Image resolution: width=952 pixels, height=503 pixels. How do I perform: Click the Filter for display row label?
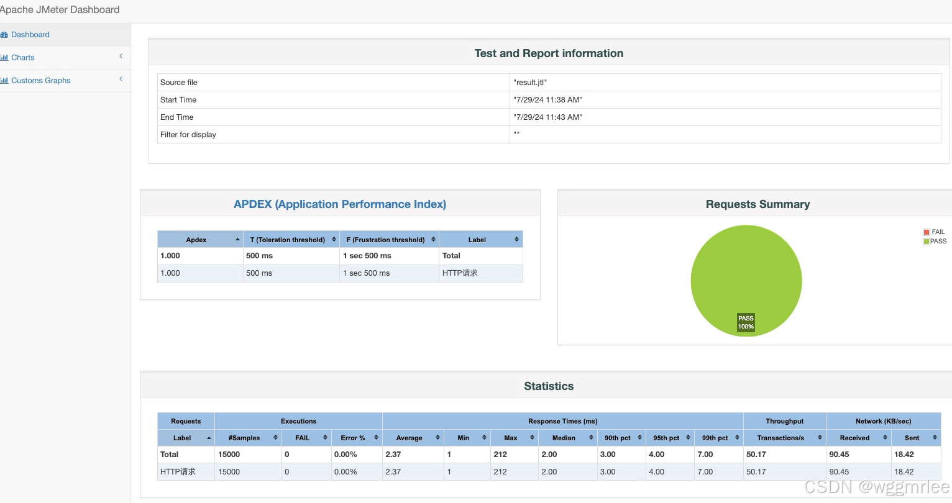coord(188,135)
